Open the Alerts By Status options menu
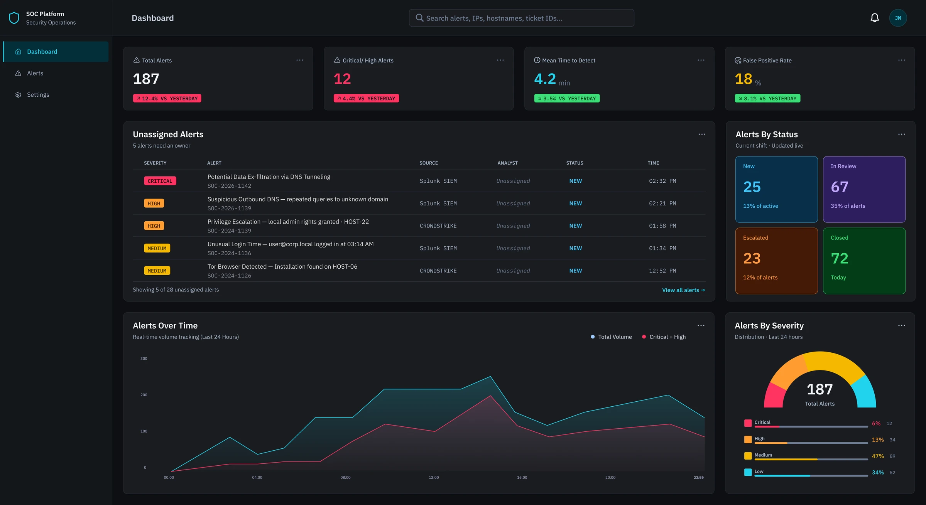 pyautogui.click(x=902, y=134)
